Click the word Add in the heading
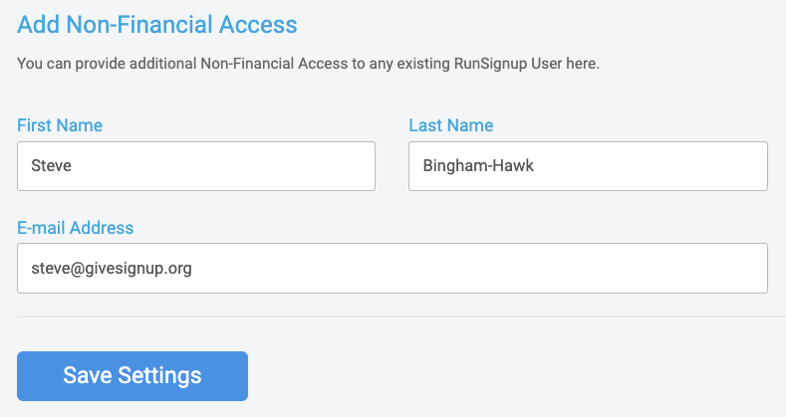Screen dimensions: 786x417 tap(36, 22)
